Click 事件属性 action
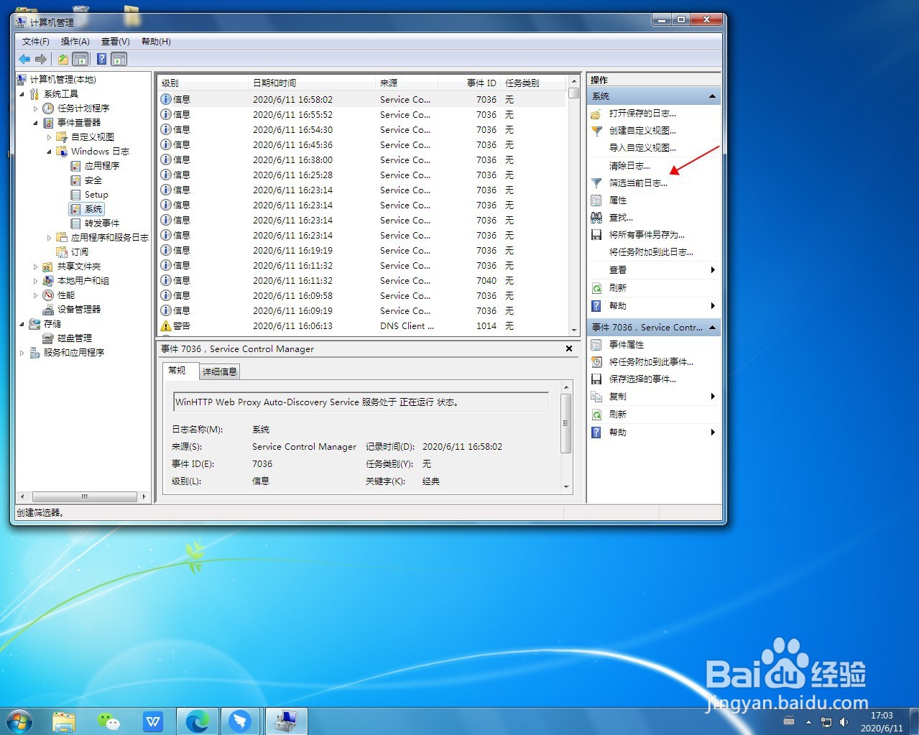 click(627, 345)
